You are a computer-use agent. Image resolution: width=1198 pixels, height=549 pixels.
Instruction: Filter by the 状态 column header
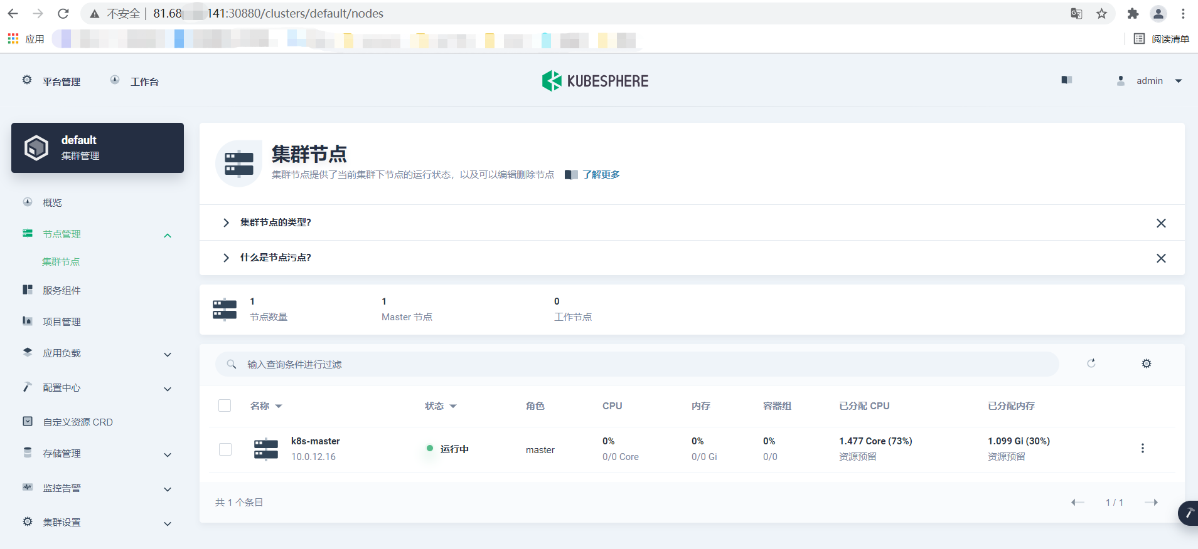coord(441,406)
